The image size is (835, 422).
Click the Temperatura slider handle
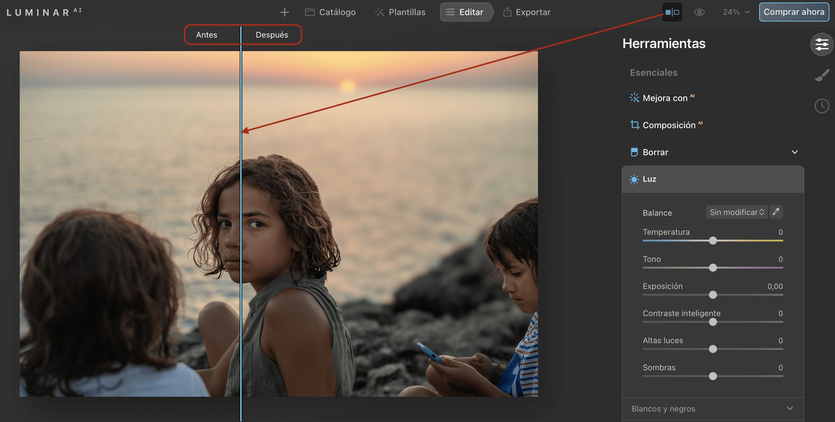coord(713,241)
